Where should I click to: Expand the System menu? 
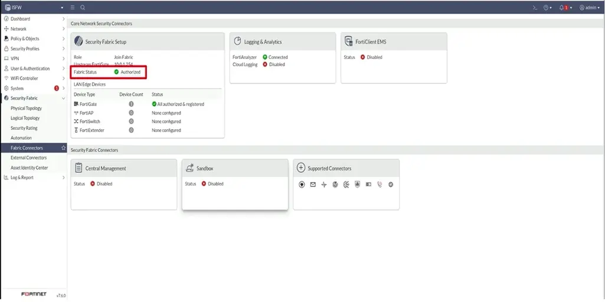click(34, 88)
